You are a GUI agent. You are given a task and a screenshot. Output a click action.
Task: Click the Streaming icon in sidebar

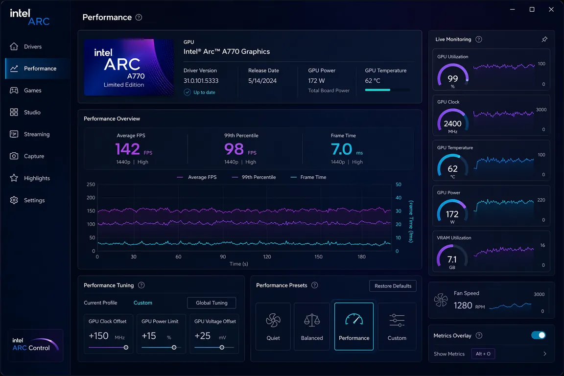14,134
